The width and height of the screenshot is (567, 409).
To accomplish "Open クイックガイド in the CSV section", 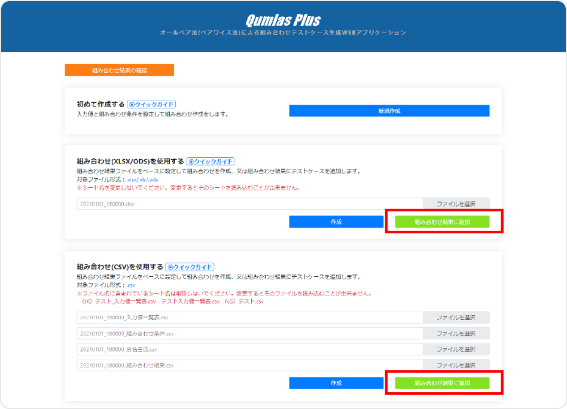I will pos(190,267).
